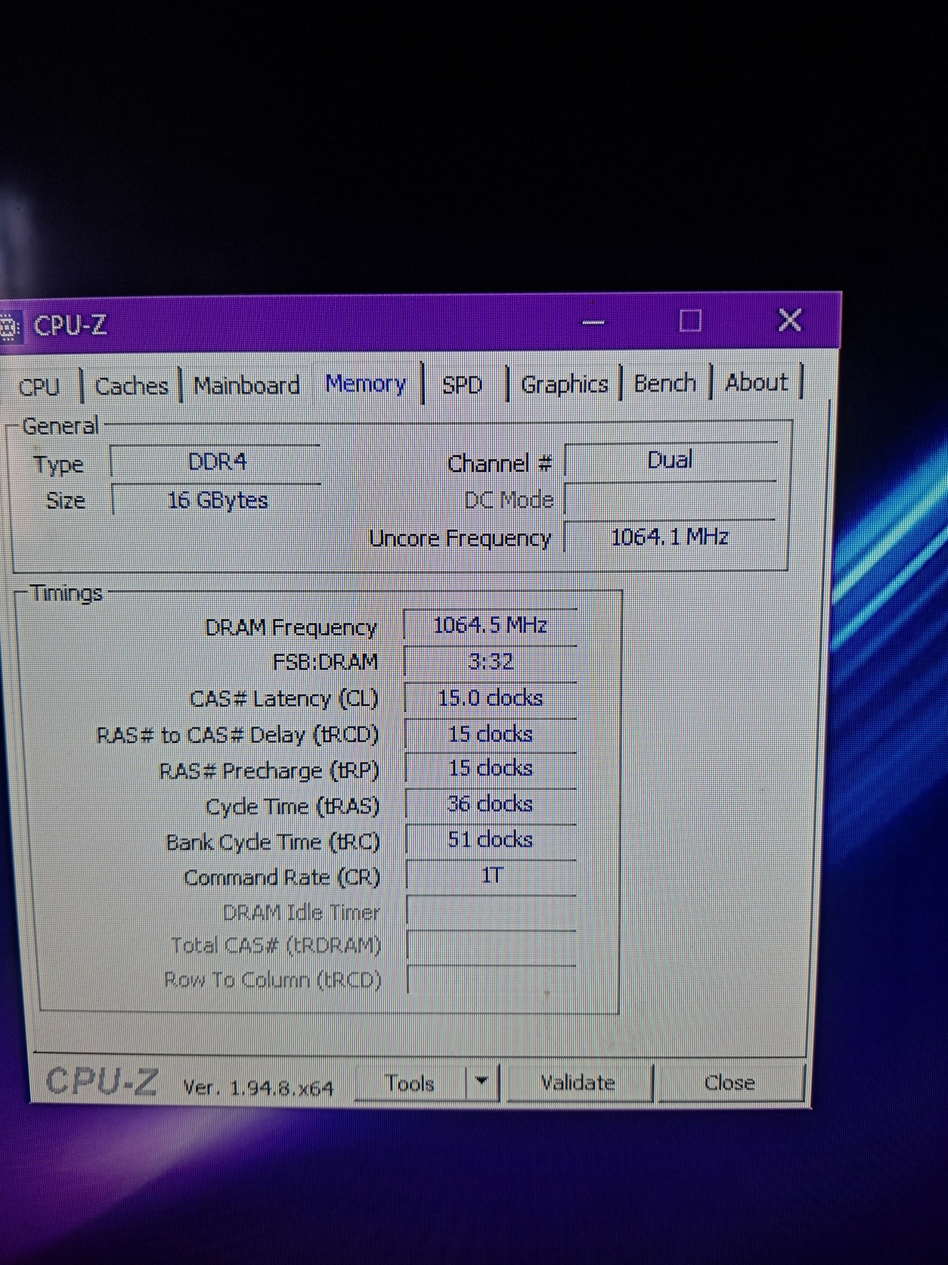Open the Graphics tab
The image size is (948, 1265).
pyautogui.click(x=564, y=384)
